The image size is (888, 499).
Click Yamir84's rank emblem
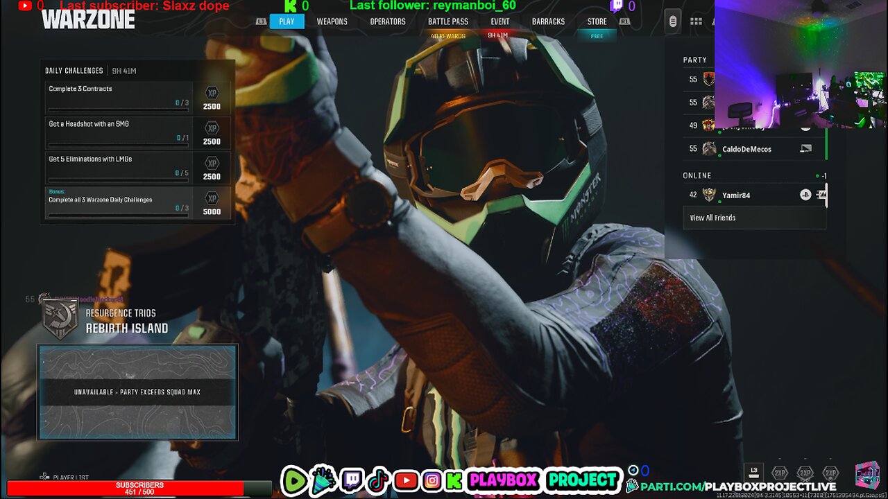(x=709, y=195)
